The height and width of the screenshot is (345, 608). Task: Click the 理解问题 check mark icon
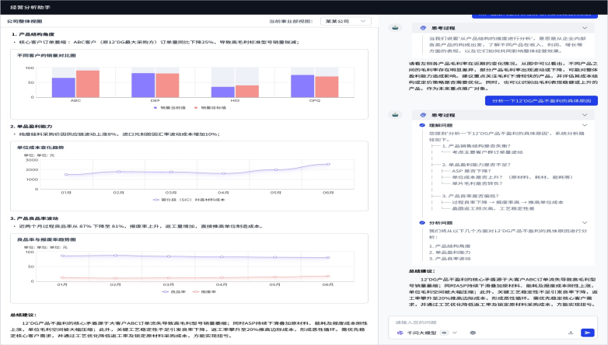(x=423, y=124)
